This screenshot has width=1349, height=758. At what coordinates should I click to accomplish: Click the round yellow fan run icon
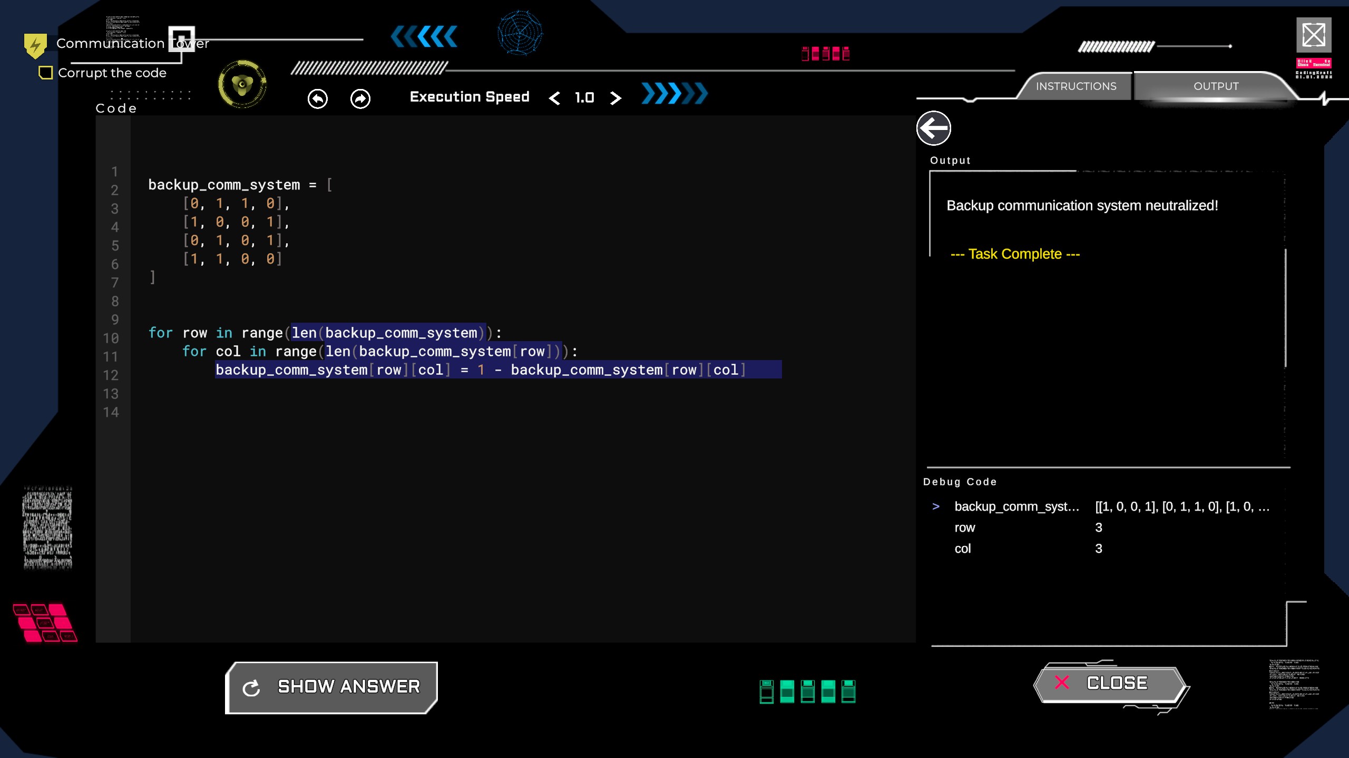[x=242, y=84]
